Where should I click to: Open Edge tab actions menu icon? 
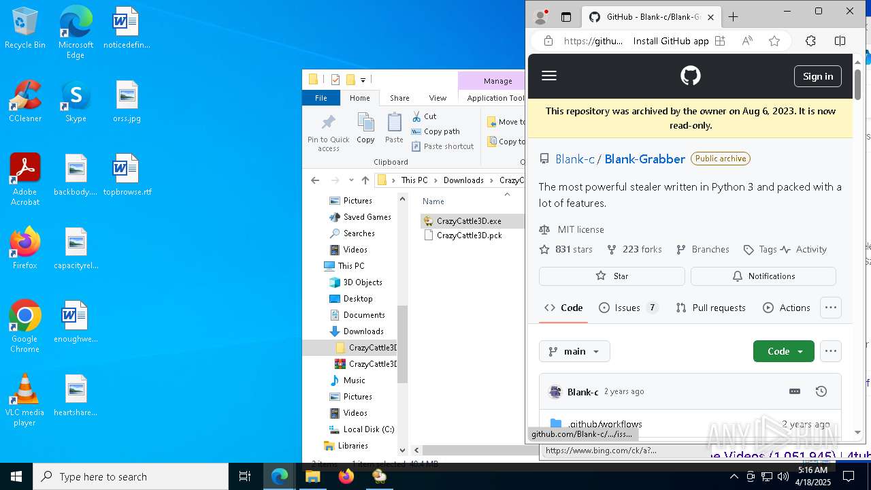point(565,17)
